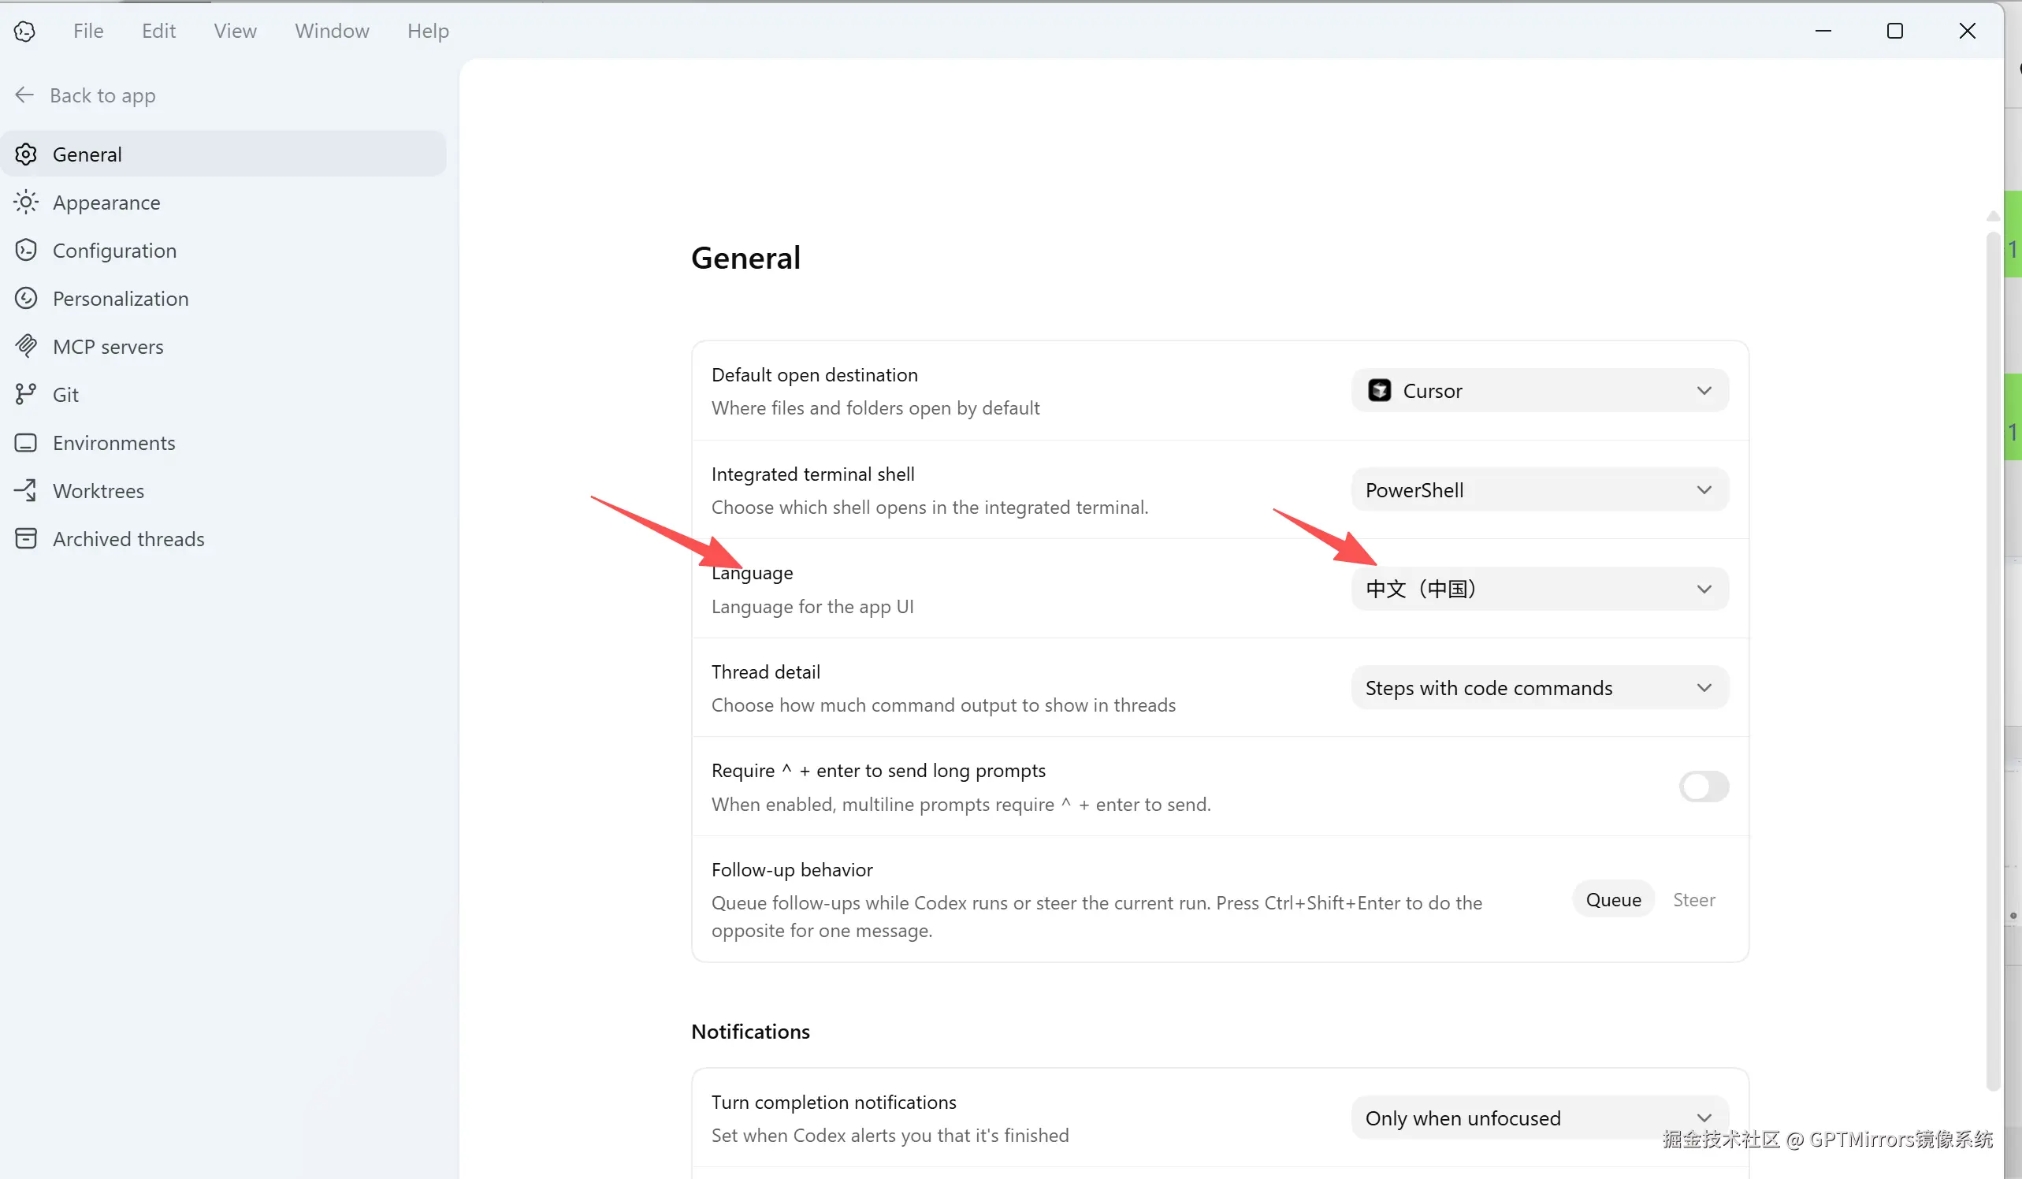Open the Window menu
The height and width of the screenshot is (1179, 2022).
(x=332, y=32)
